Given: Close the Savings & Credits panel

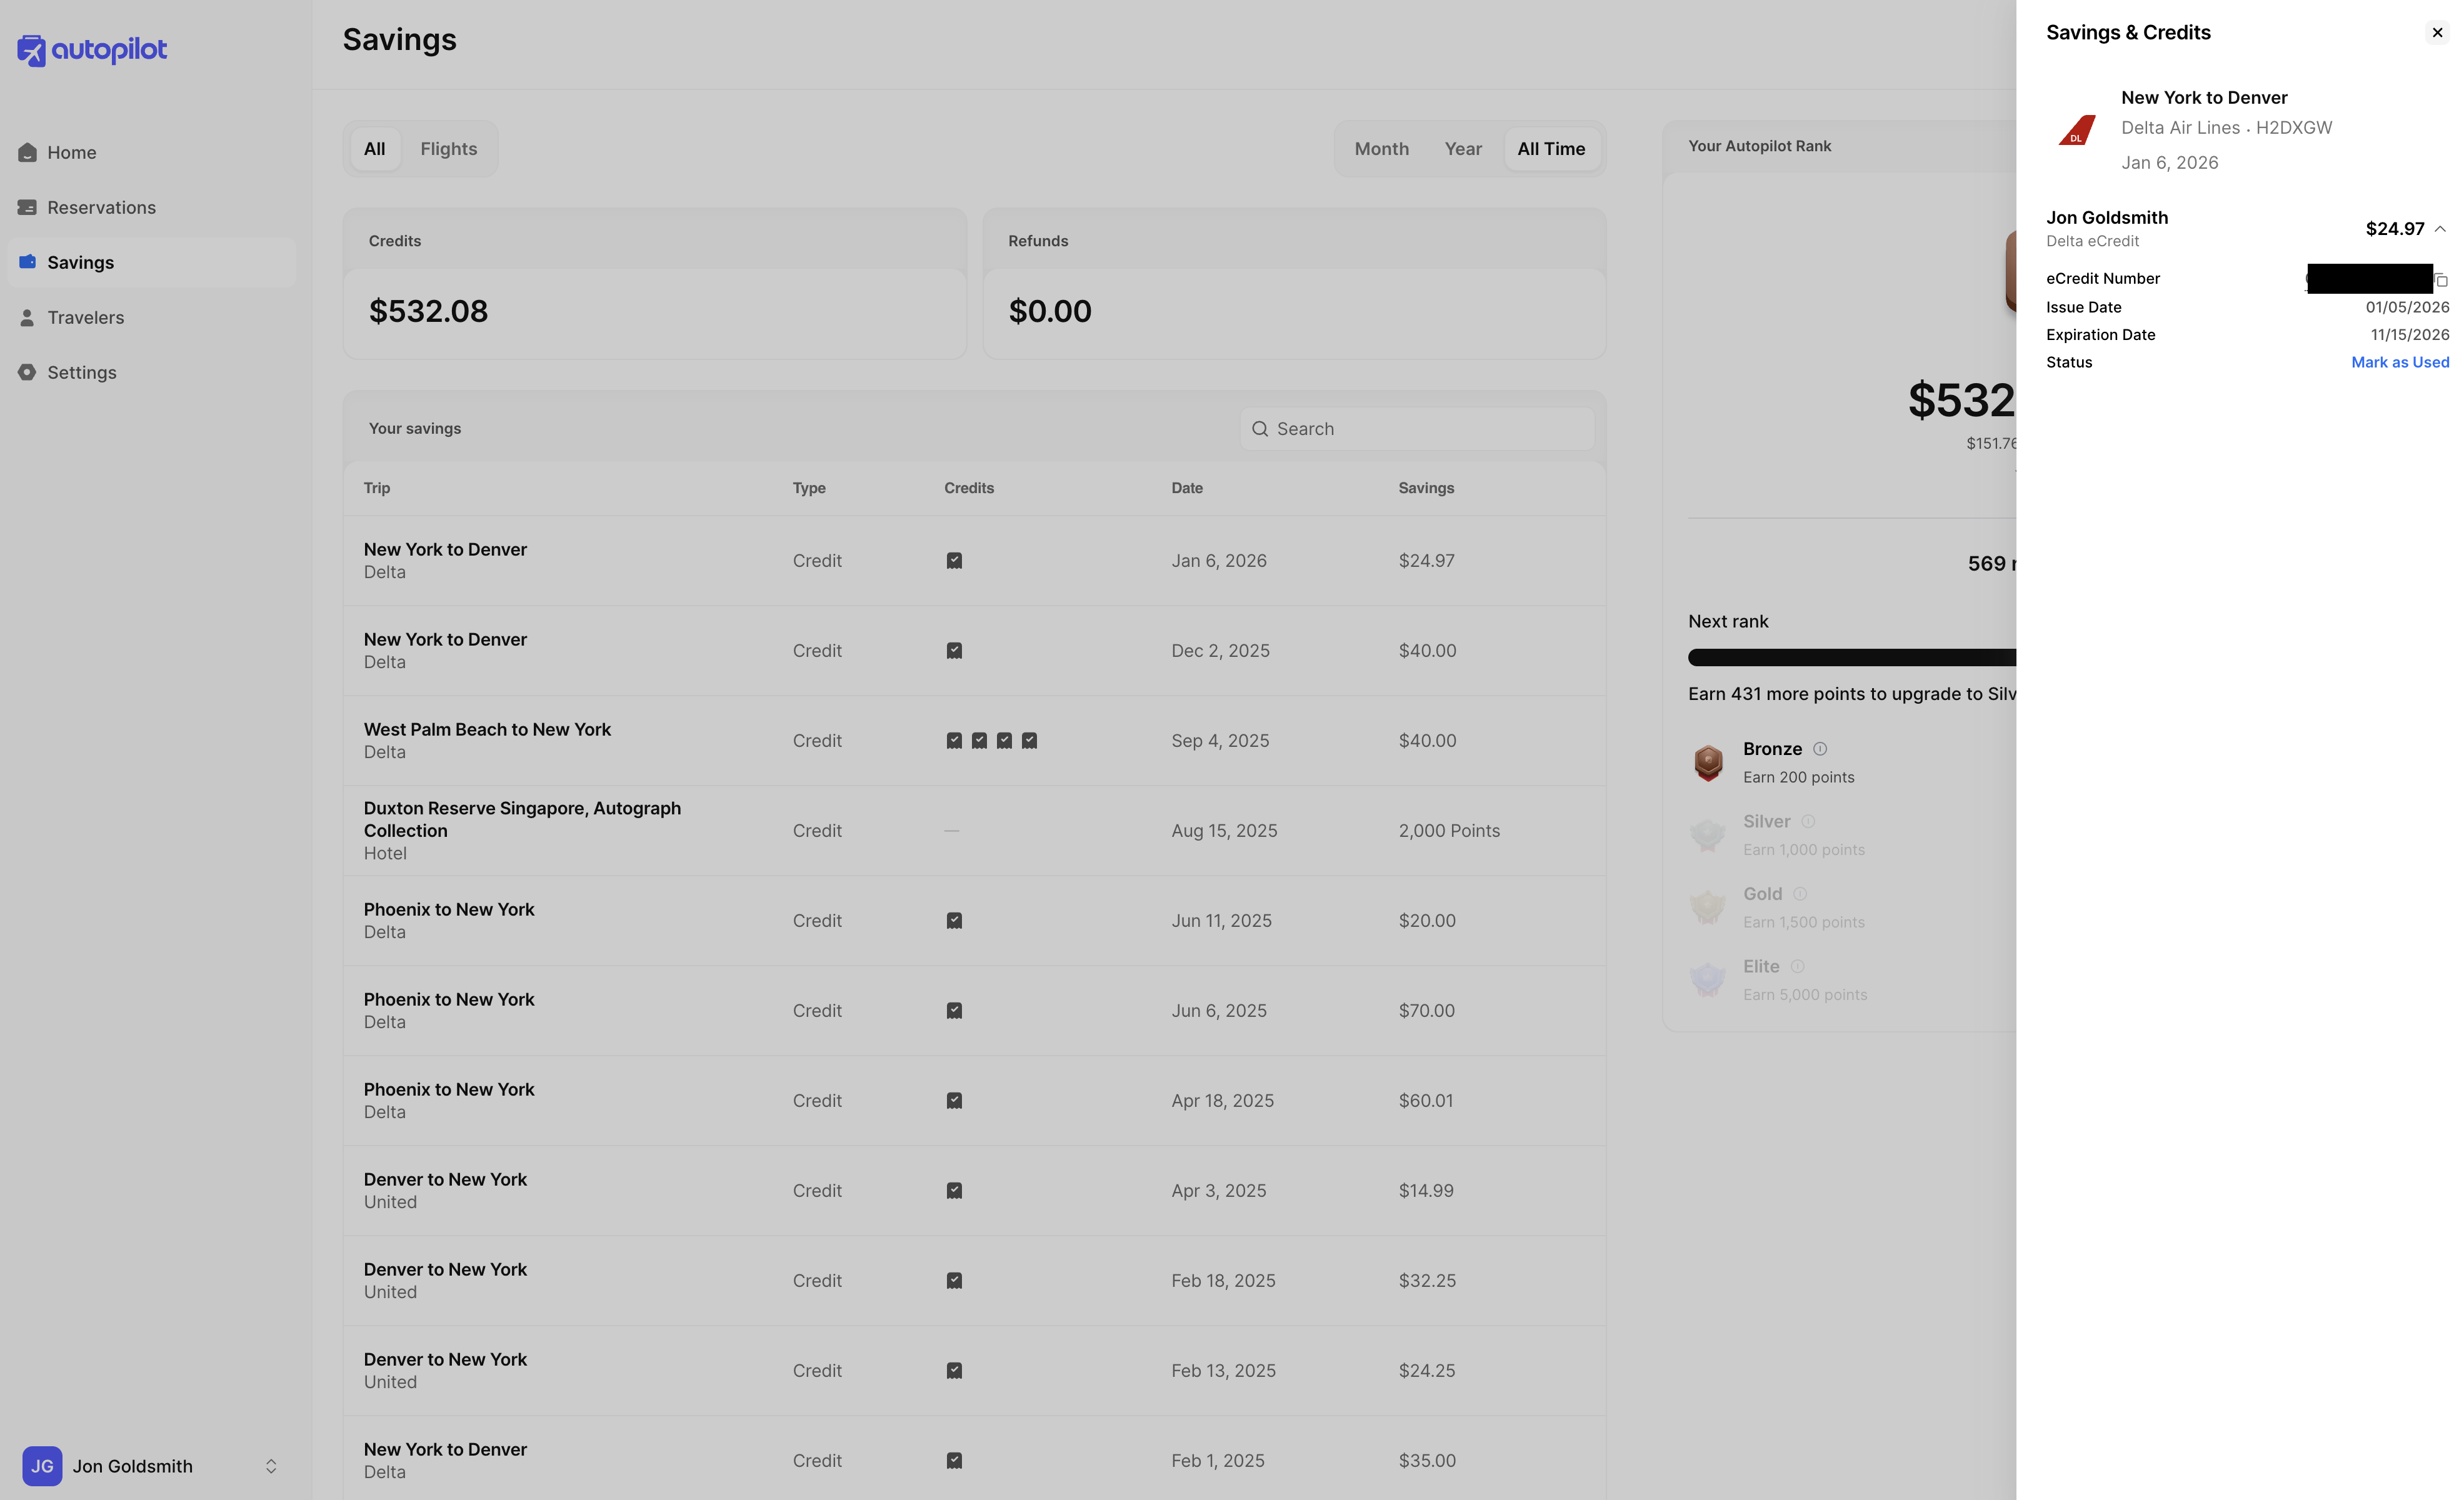Looking at the screenshot, I should [x=2437, y=33].
